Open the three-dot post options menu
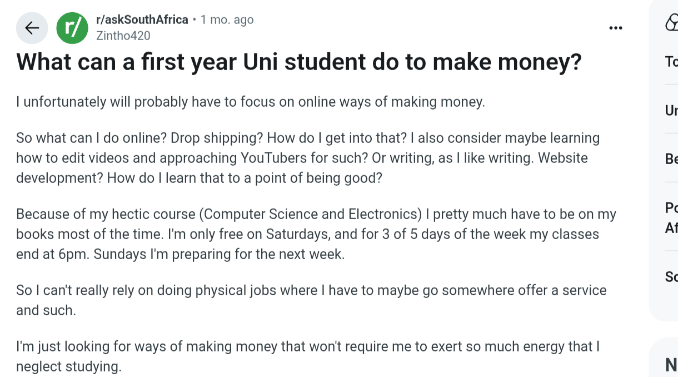The image size is (678, 377). pos(615,28)
